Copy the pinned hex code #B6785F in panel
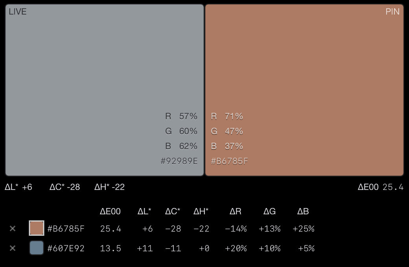This screenshot has width=409, height=267. click(230, 161)
